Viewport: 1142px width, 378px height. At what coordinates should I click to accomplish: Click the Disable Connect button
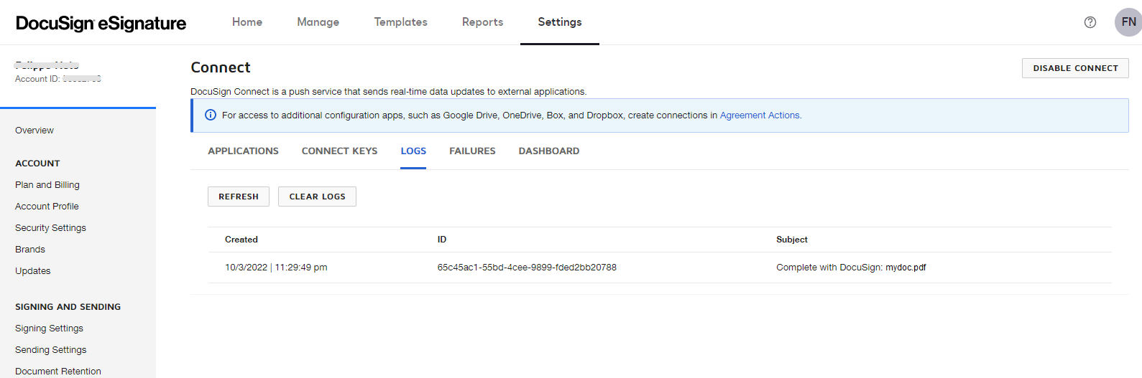tap(1075, 68)
